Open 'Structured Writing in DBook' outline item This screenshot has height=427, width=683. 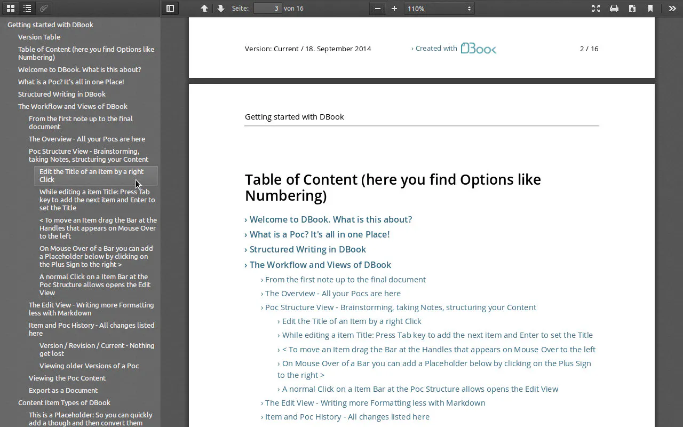pyautogui.click(x=62, y=94)
